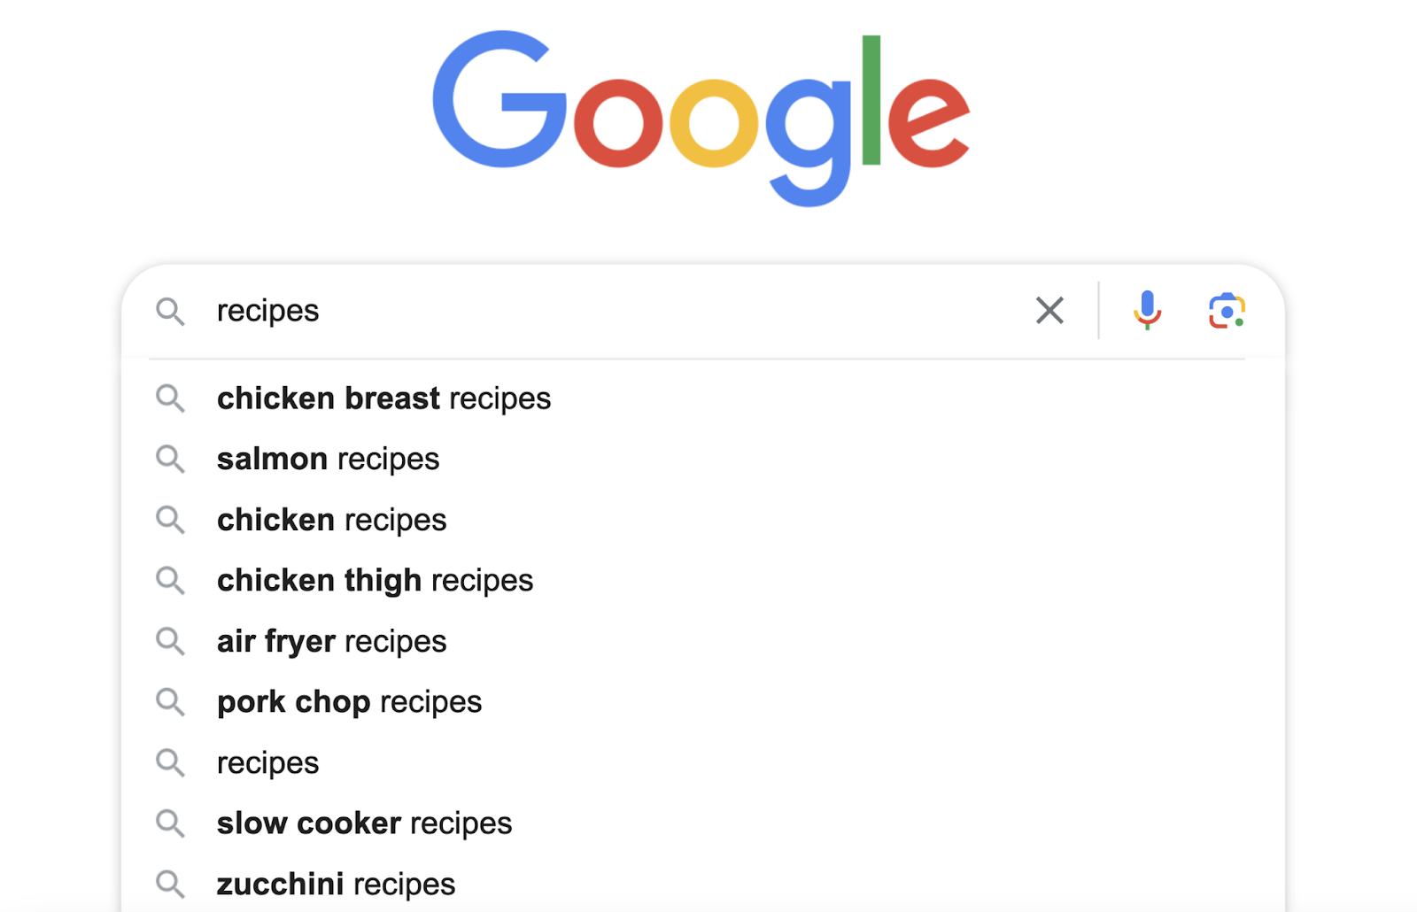Clear the search box text

(x=1049, y=311)
